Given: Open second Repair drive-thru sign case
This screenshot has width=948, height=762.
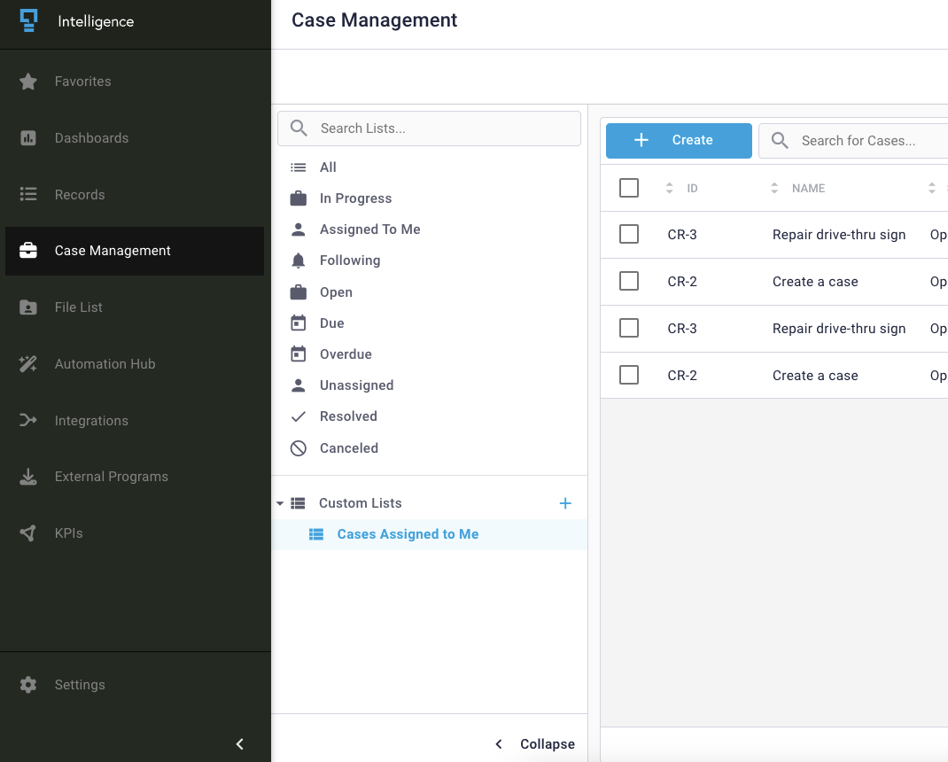Looking at the screenshot, I should point(838,329).
